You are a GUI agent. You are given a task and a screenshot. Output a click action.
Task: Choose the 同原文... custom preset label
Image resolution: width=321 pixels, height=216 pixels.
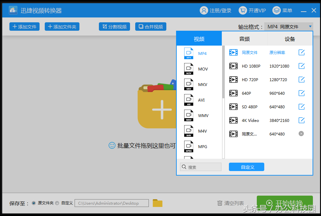pyautogui.click(x=249, y=134)
